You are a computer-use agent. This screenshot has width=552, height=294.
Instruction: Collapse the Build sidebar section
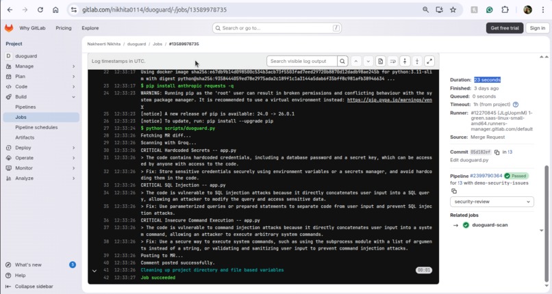41,96
